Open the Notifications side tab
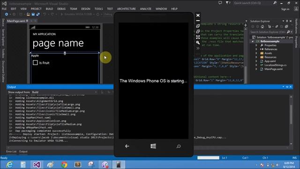Viewport: 300px width, 169px height. click(x=296, y=26)
